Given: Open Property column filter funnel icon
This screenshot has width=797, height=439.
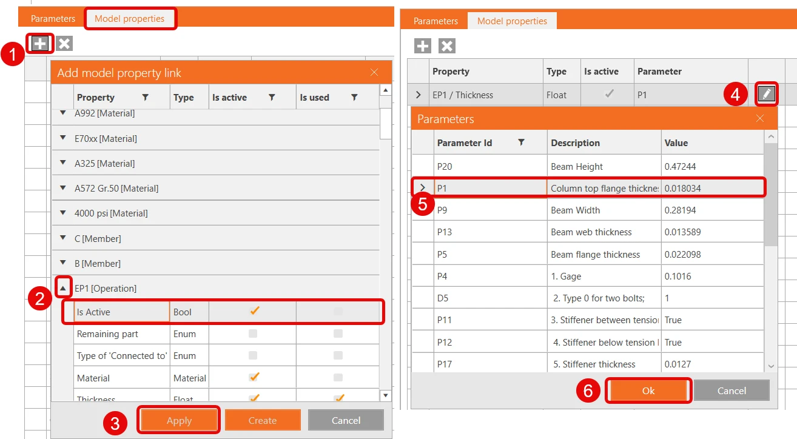Looking at the screenshot, I should click(145, 97).
